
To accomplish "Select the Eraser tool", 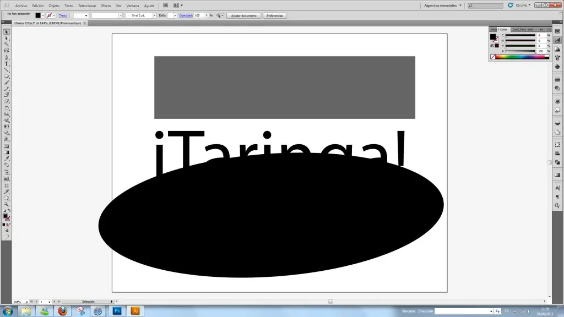I will click(x=7, y=101).
